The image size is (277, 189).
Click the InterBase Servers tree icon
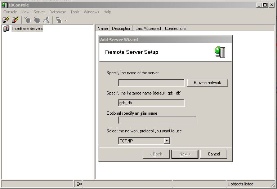[x=6, y=28]
